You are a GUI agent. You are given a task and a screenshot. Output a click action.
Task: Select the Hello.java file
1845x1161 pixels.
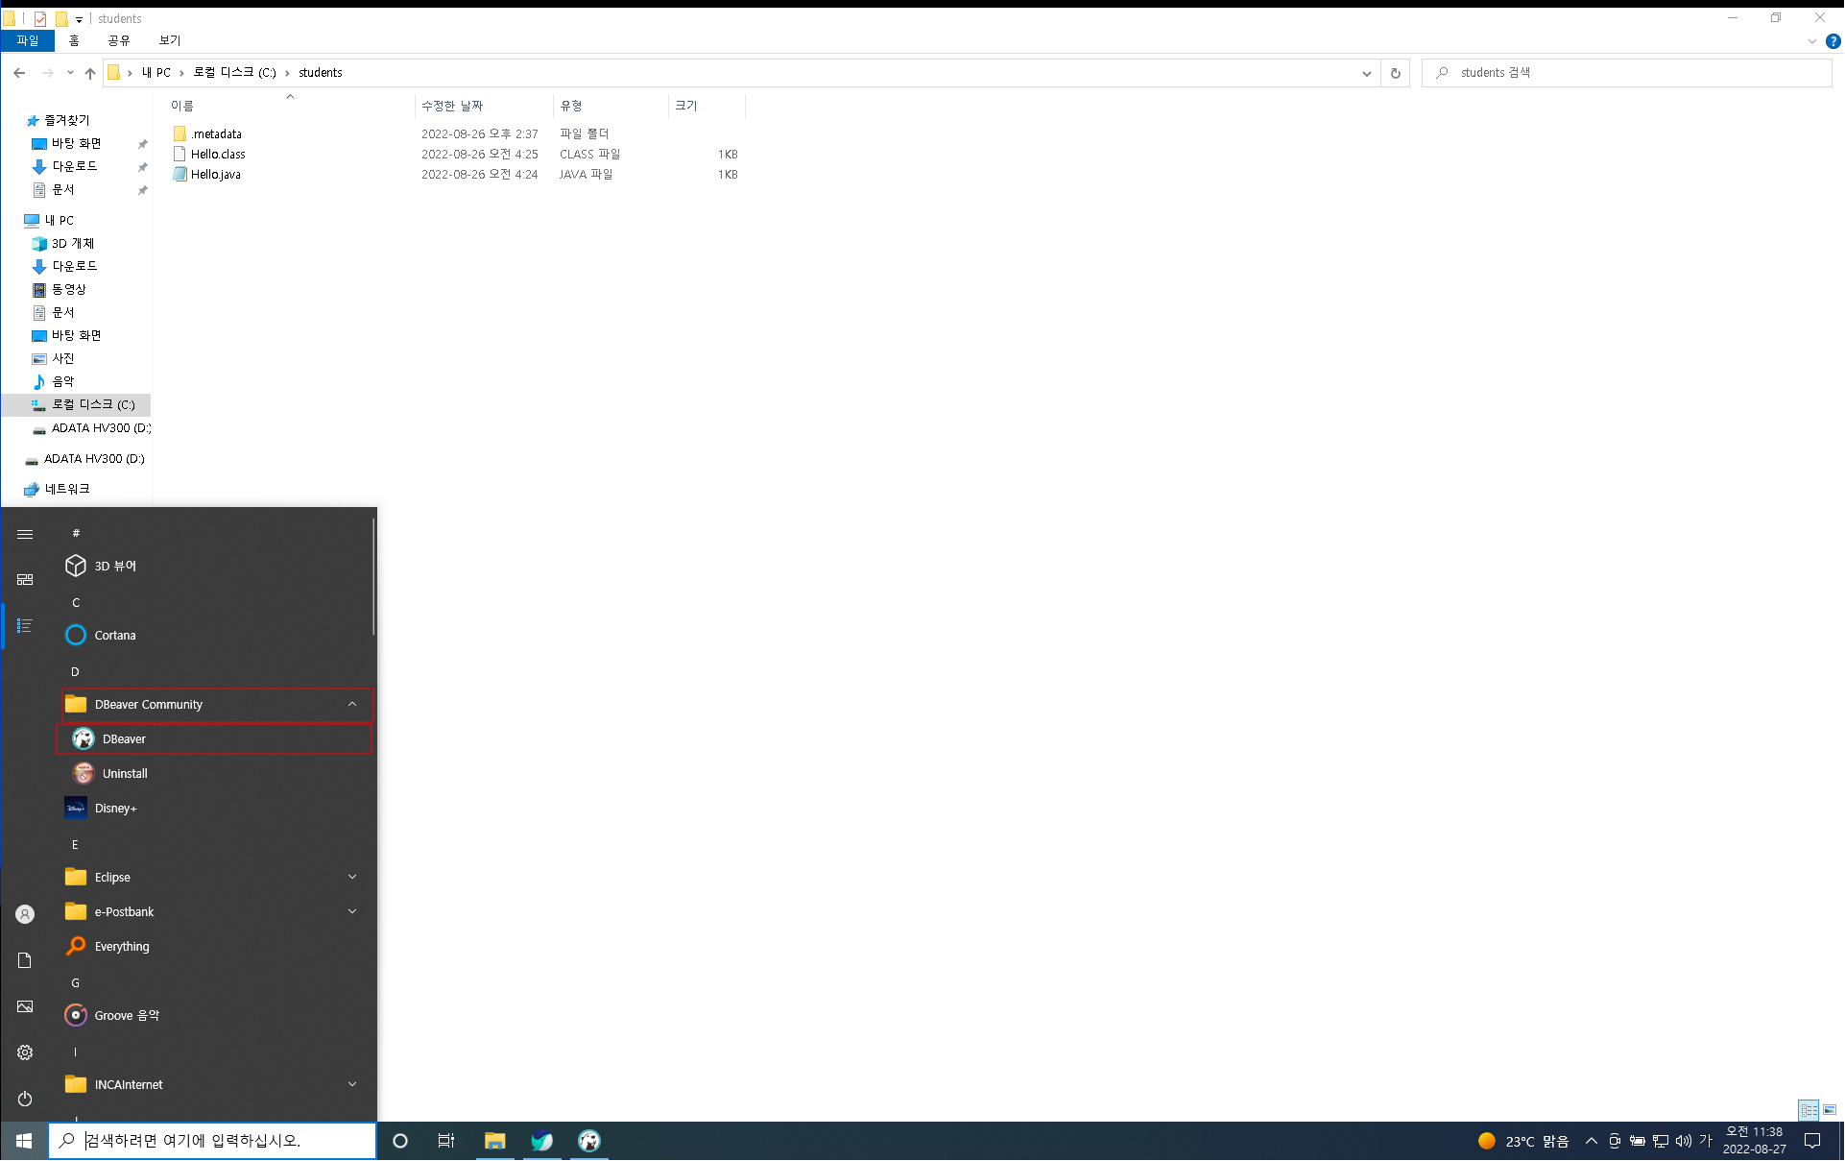(x=215, y=174)
